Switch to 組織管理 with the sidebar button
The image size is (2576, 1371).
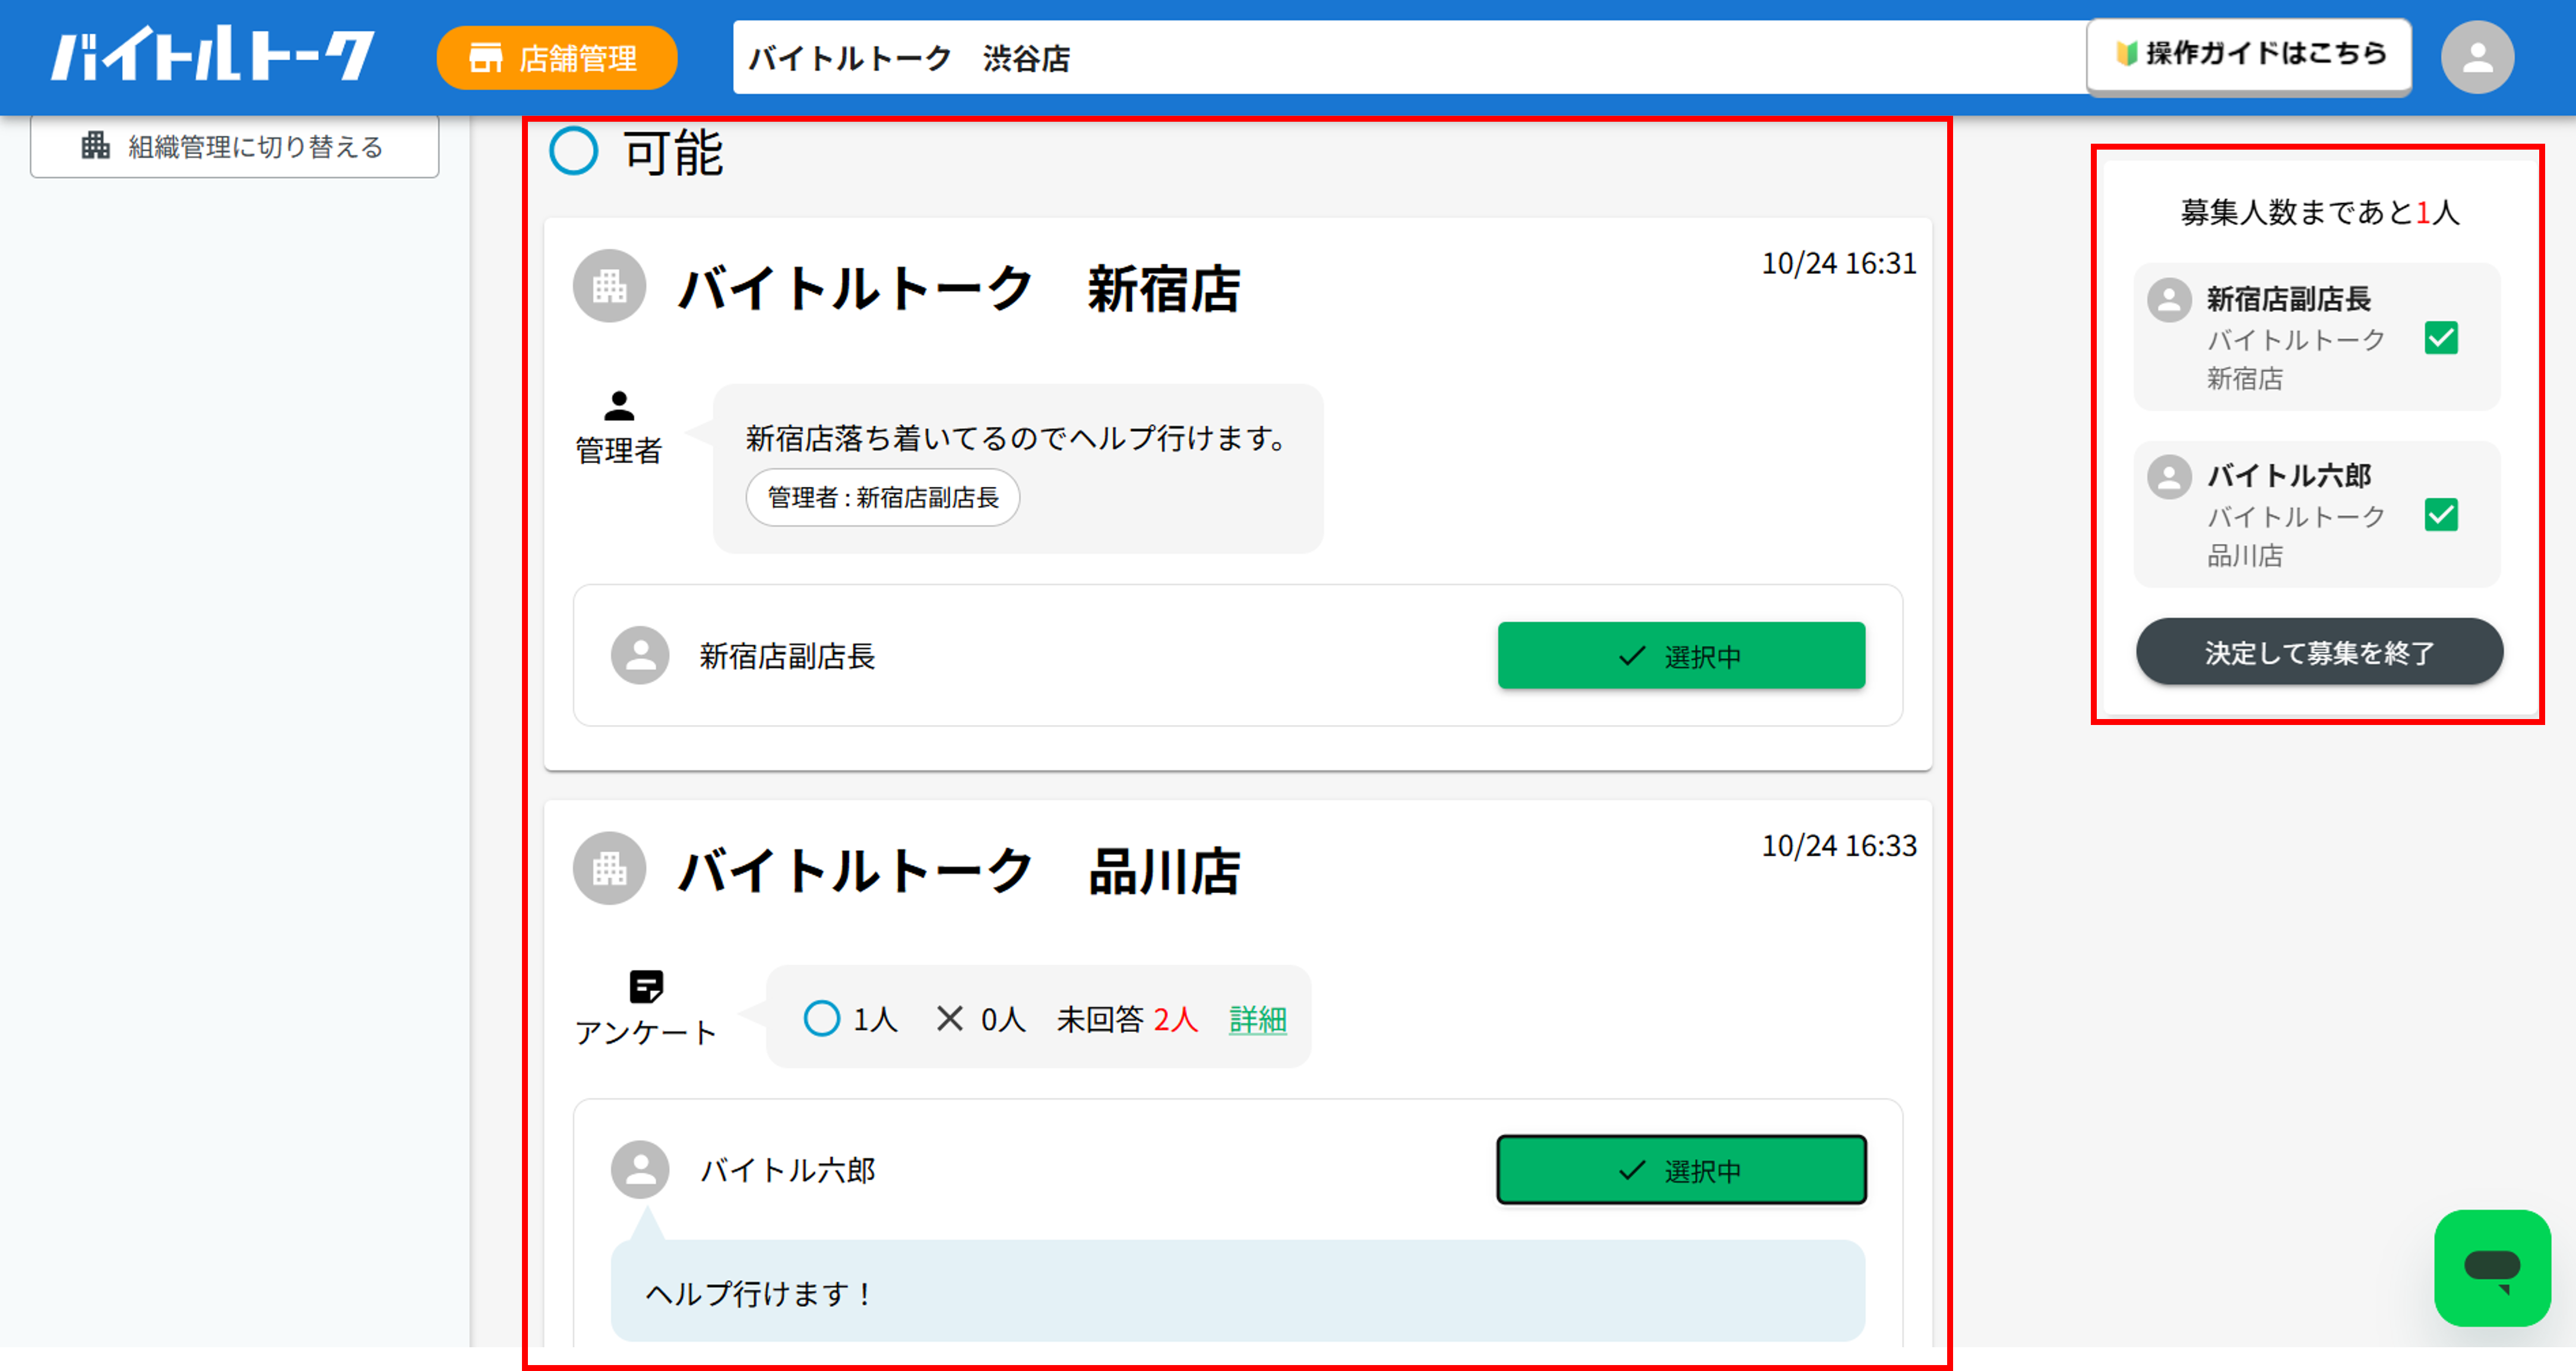point(235,147)
